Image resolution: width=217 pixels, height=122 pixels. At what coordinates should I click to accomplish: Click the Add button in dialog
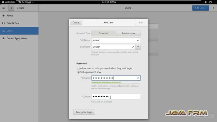click(141, 23)
